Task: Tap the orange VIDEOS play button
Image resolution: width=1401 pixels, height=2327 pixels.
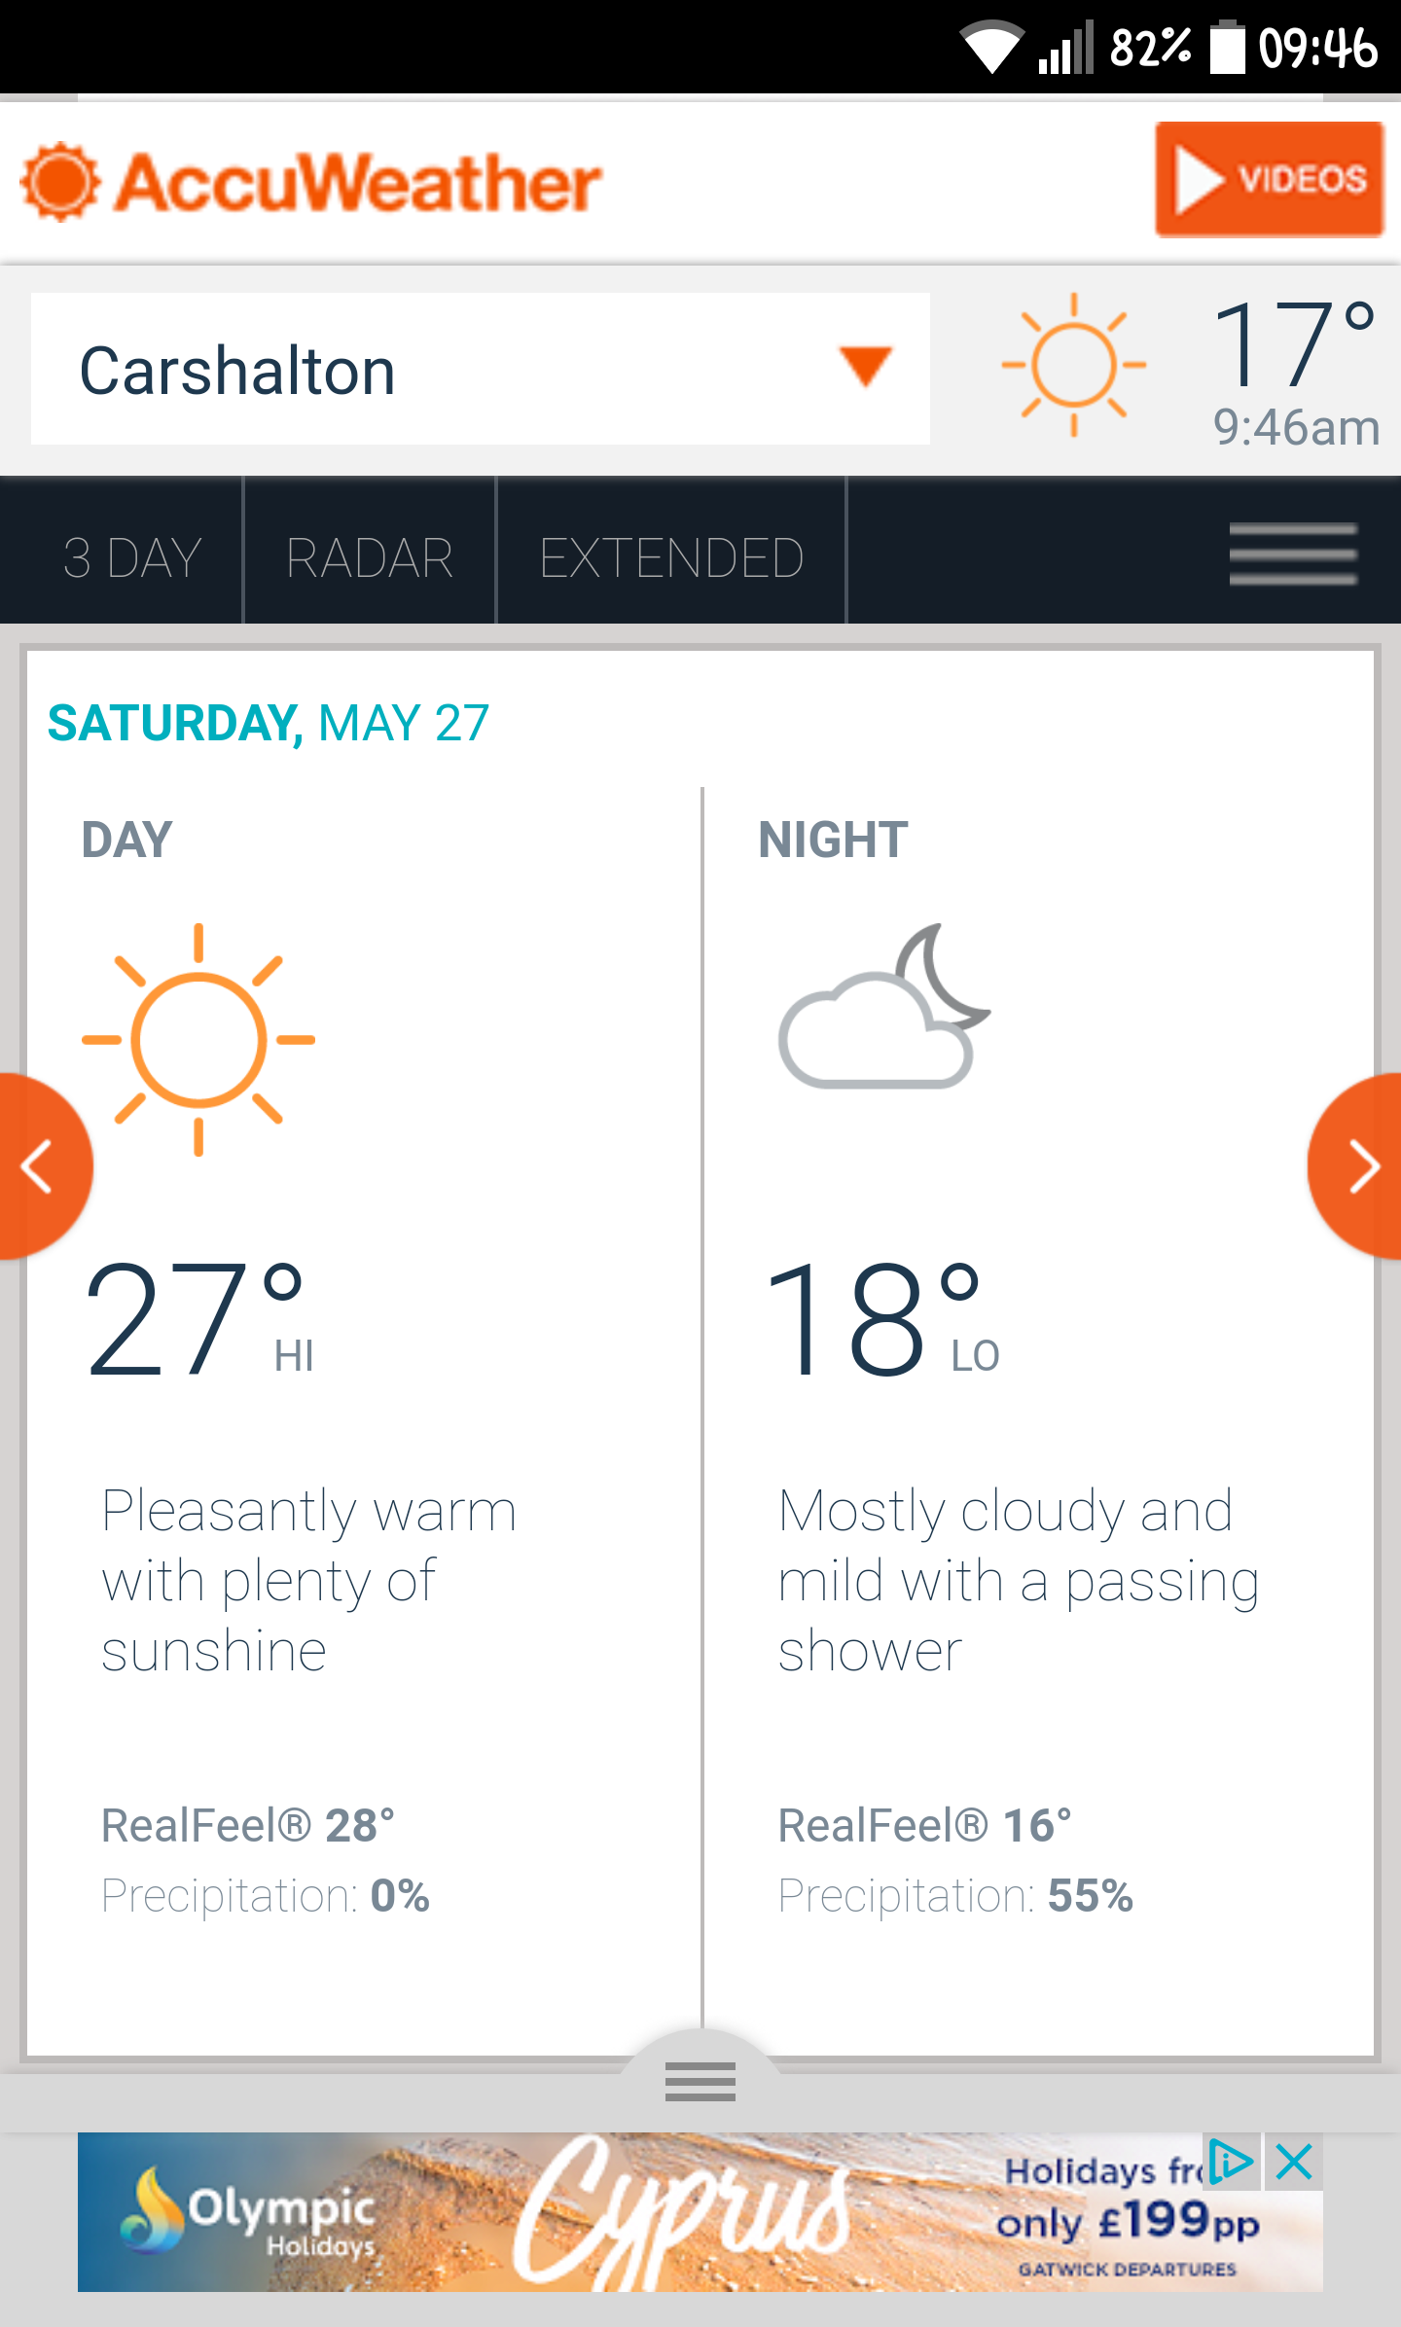Action: [x=1270, y=179]
